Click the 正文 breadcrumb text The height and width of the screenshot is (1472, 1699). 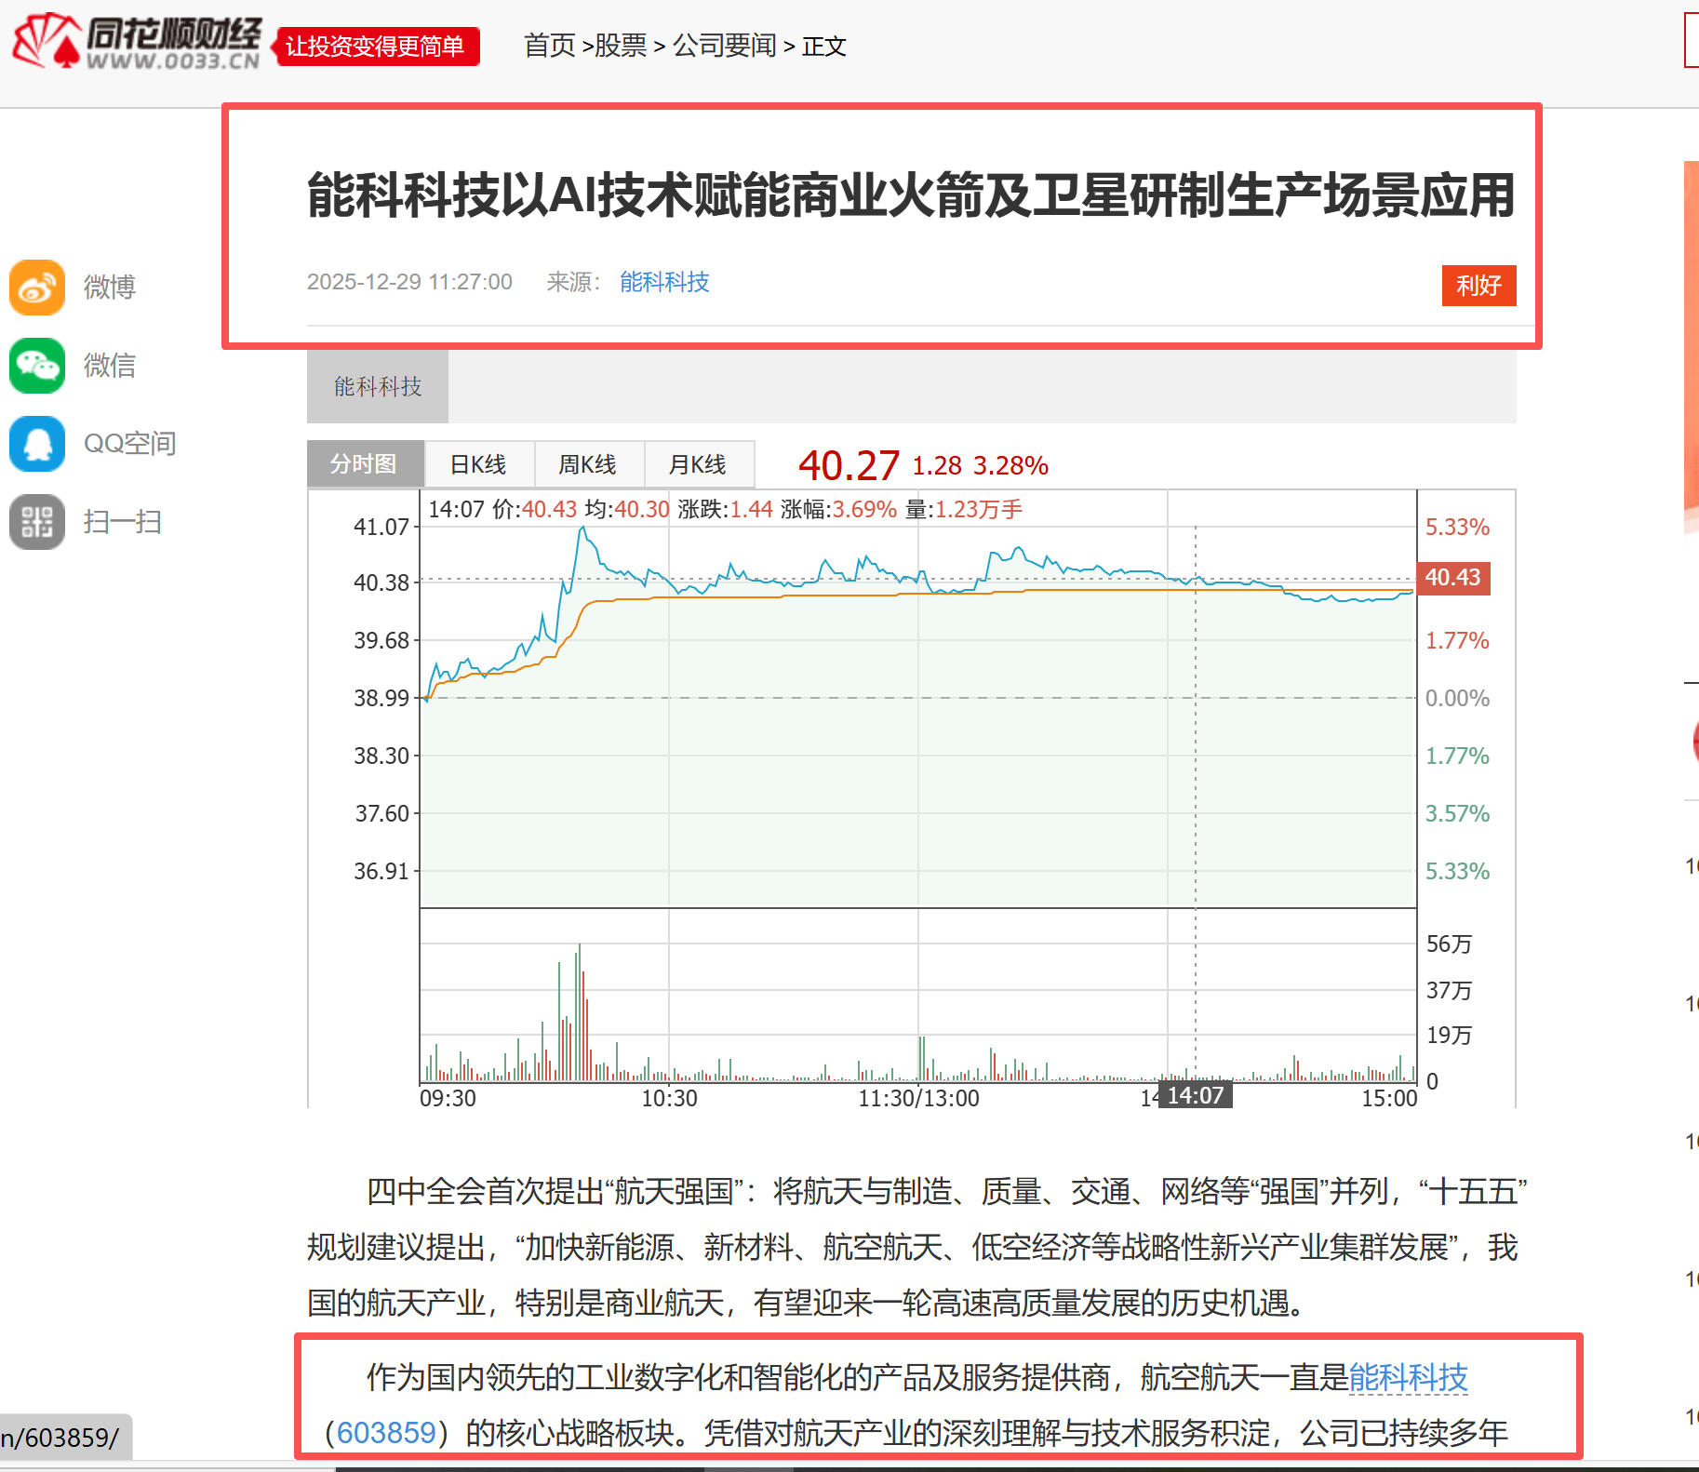[x=824, y=46]
